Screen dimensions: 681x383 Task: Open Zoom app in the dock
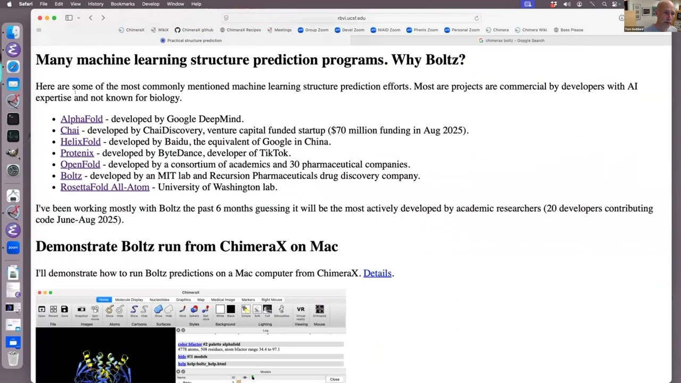click(x=13, y=247)
